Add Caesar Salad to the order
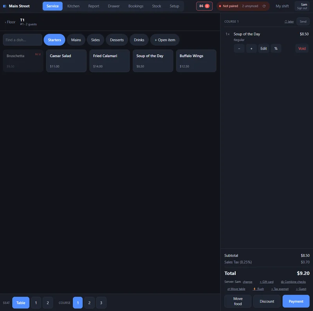Viewport: 313px width, 311px height. (66, 61)
